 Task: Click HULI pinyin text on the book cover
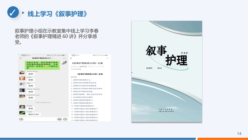[x=160, y=68]
